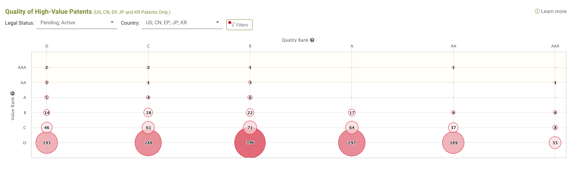This screenshot has width=575, height=174.
Task: Select the 71 bubble in row C
Action: tap(250, 128)
